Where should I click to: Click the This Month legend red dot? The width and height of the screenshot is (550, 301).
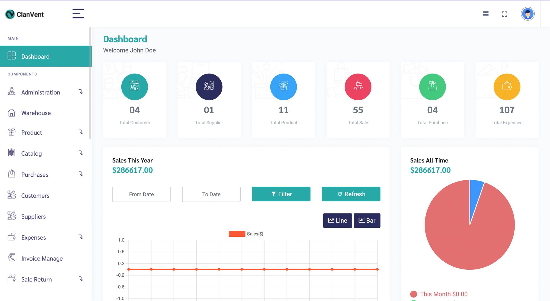click(x=414, y=294)
